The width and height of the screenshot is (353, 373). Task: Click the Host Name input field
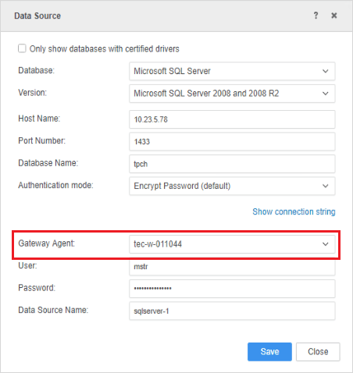232,119
